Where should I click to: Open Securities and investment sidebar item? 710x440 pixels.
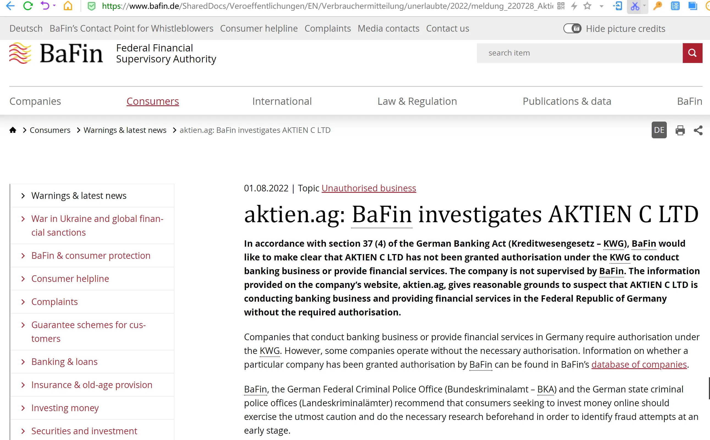point(84,431)
